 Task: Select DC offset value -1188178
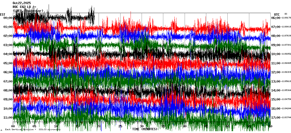pyautogui.click(x=286, y=18)
